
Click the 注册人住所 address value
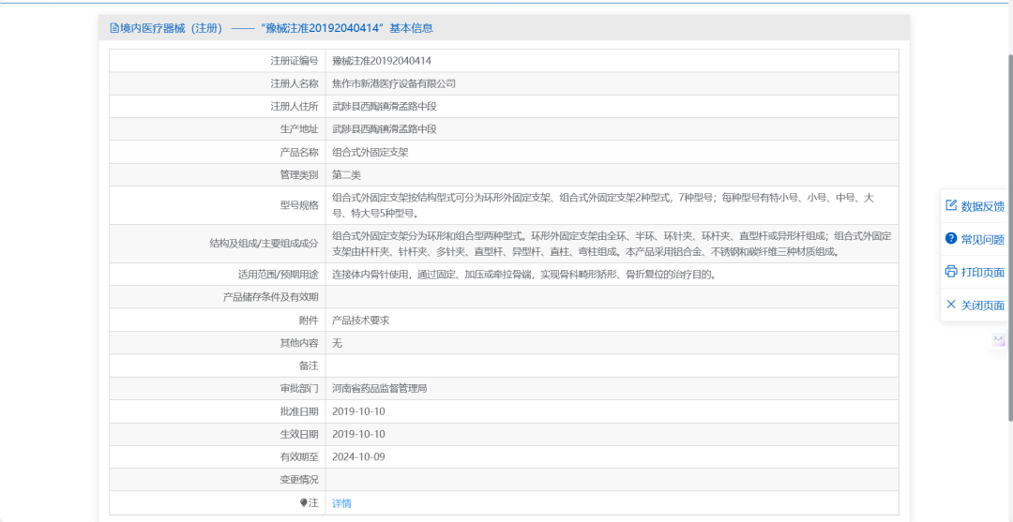click(385, 107)
